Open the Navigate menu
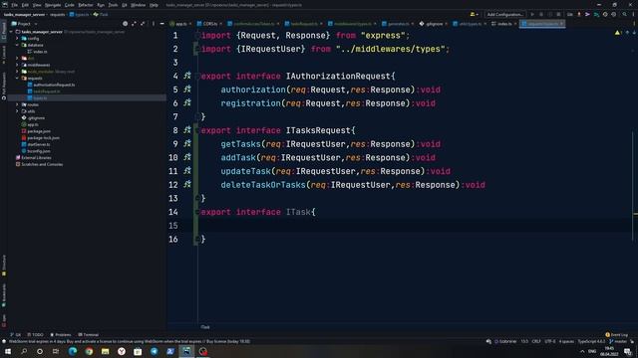The height and width of the screenshot is (358, 638). click(x=53, y=5)
